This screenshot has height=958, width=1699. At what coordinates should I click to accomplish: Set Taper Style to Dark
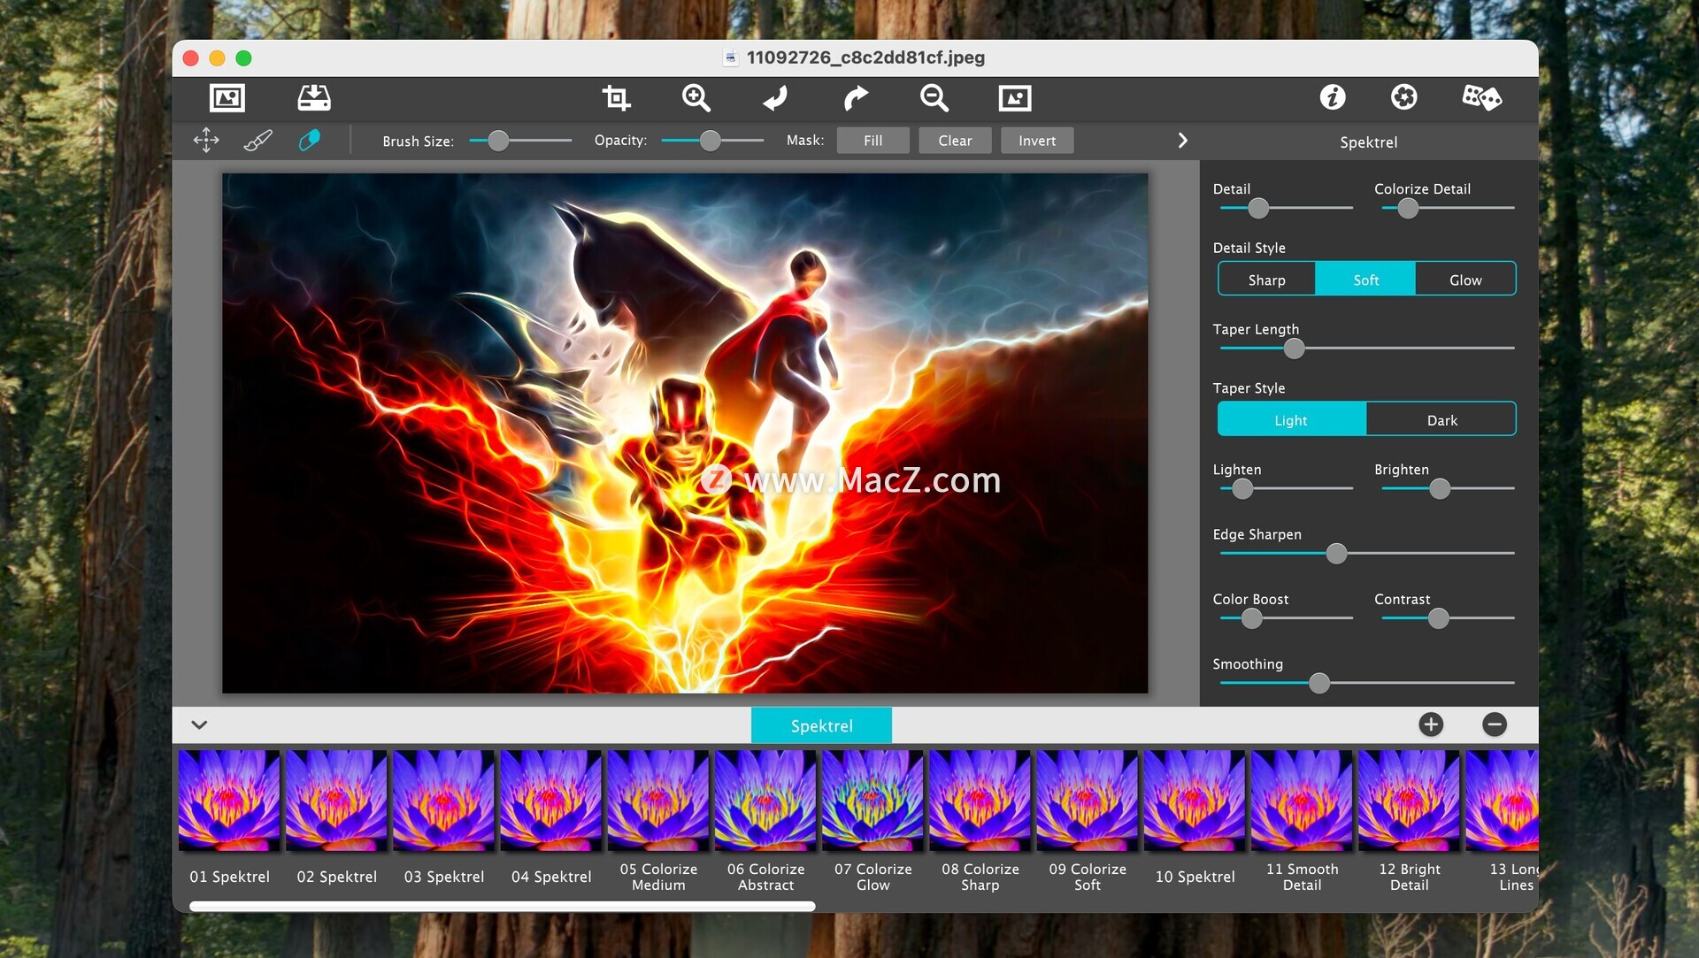(x=1441, y=420)
